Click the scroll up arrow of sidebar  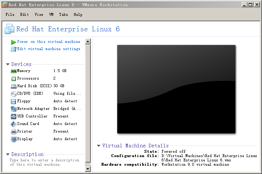(88, 41)
